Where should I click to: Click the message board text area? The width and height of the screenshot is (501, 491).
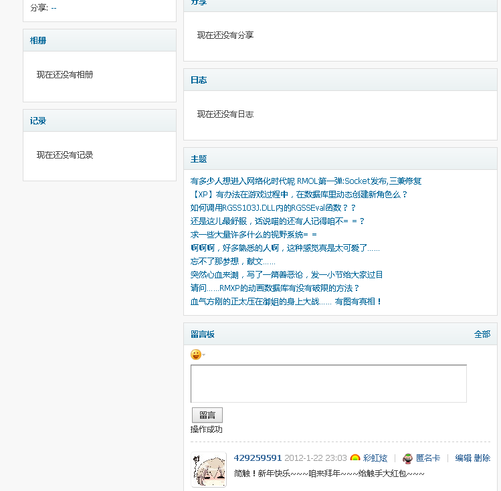pyautogui.click(x=328, y=383)
